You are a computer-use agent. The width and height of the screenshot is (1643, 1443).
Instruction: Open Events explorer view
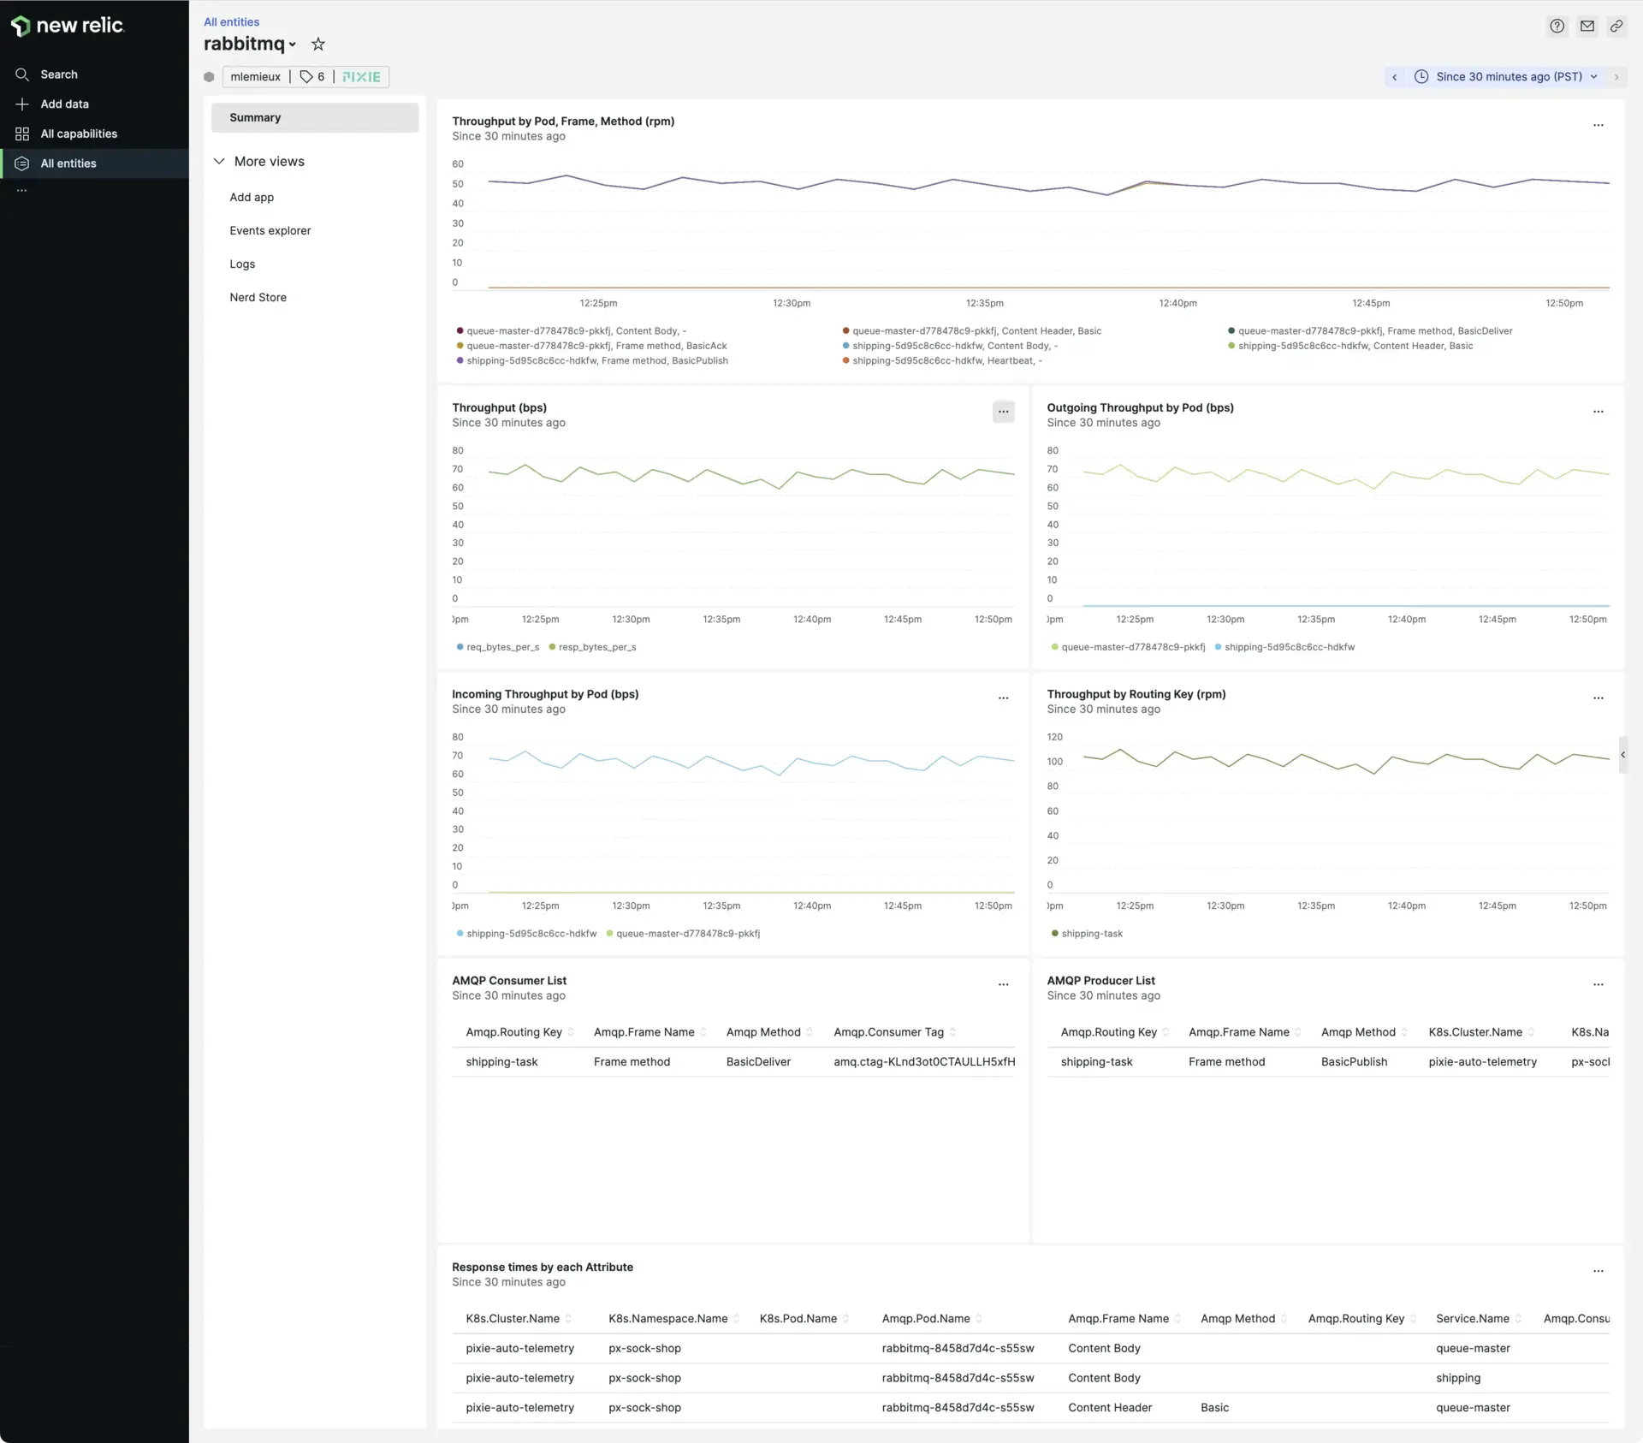pos(270,231)
